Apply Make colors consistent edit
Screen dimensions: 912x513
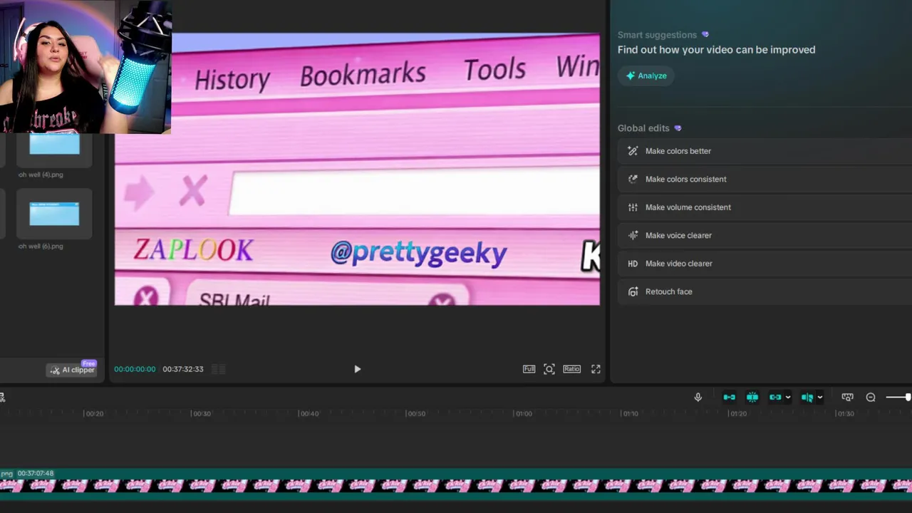[x=765, y=179]
